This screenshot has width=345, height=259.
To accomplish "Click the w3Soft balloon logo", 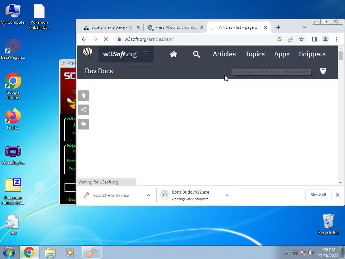I will (88, 53).
